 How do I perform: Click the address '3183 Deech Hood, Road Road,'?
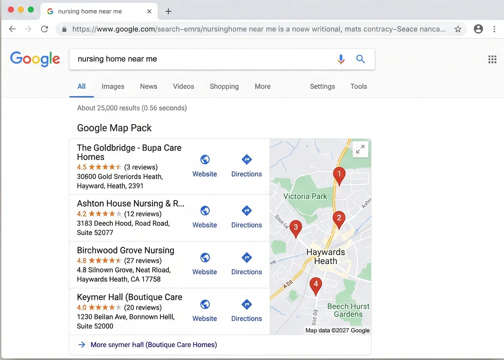coord(123,223)
